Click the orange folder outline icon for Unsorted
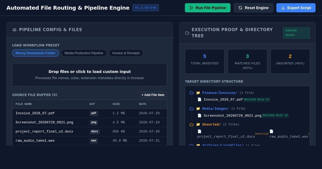 pos(192,125)
